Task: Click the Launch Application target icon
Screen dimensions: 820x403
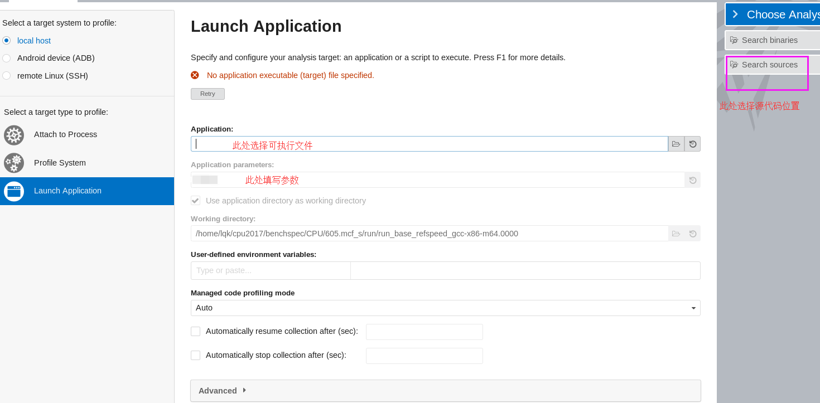Action: 14,191
